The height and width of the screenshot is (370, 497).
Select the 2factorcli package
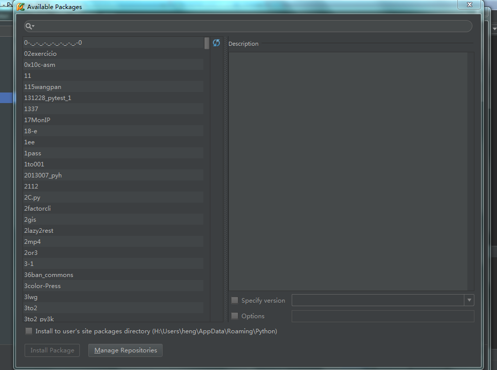[x=113, y=209]
